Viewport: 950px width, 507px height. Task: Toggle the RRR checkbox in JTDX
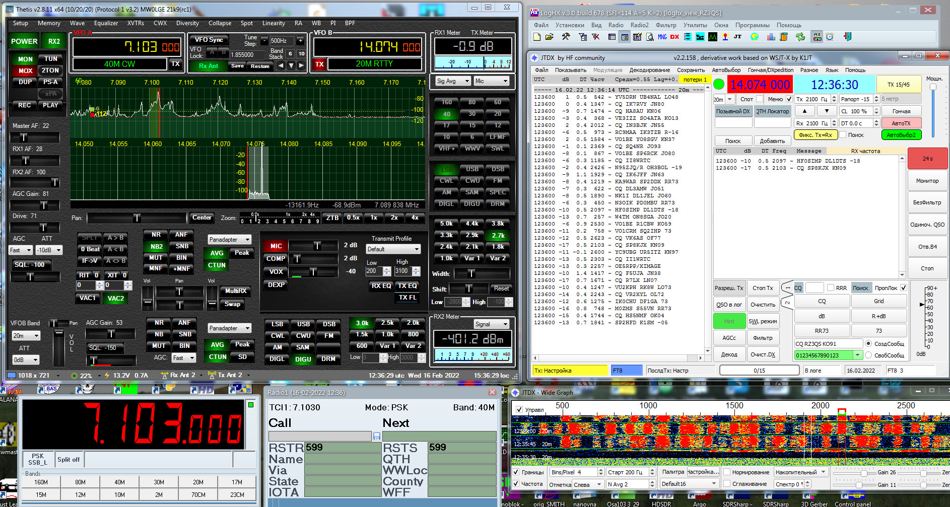(831, 288)
